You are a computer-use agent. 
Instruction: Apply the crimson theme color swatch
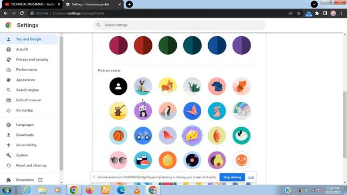(118, 45)
